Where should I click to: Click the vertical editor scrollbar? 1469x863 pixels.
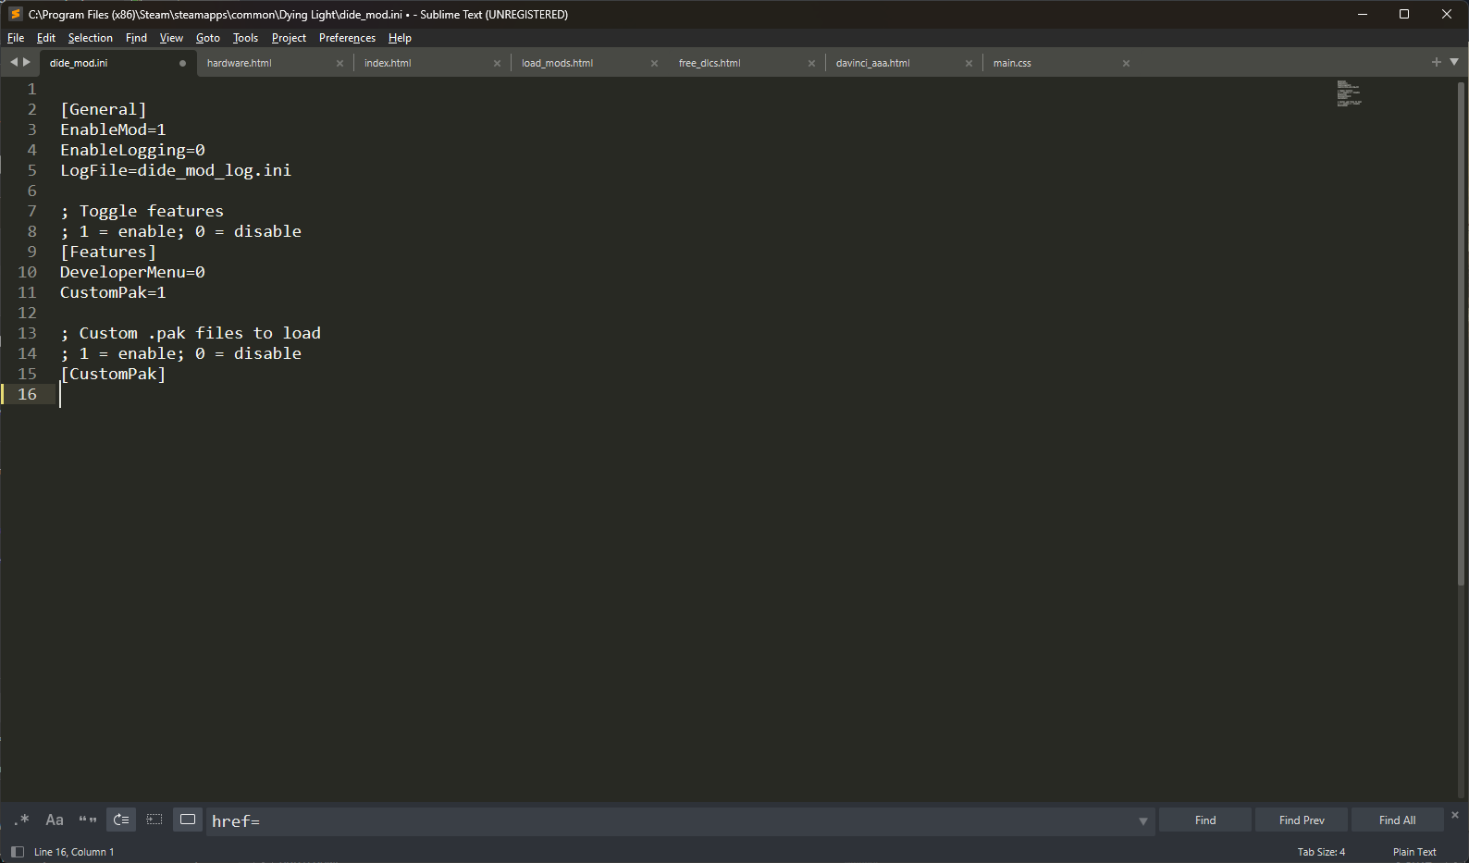point(1461,333)
